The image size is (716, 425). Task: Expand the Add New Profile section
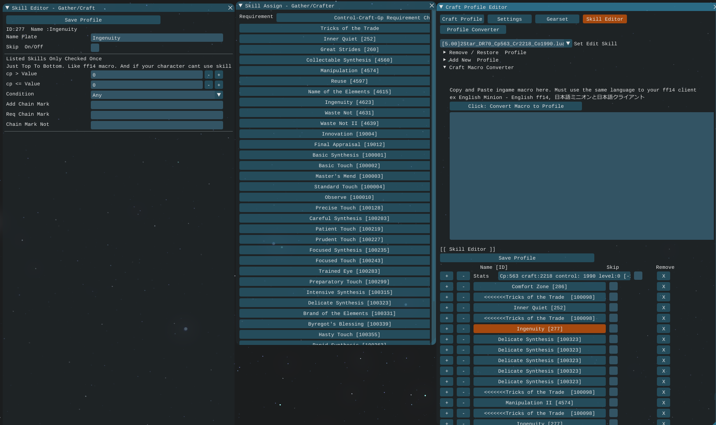444,60
